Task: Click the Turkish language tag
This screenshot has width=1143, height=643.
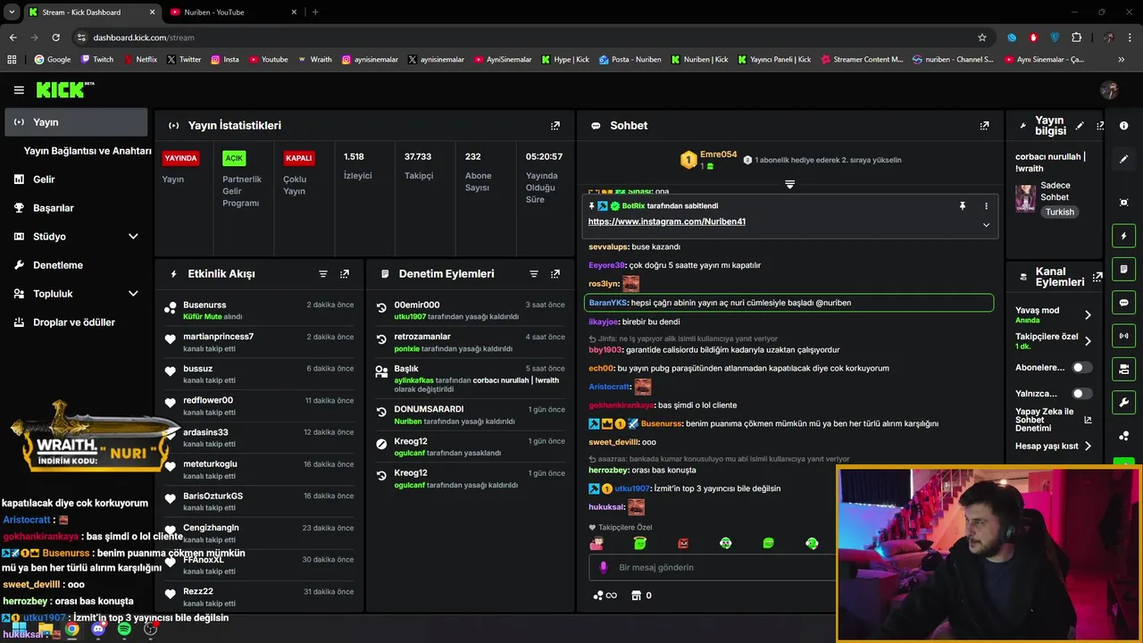Action: tap(1060, 213)
